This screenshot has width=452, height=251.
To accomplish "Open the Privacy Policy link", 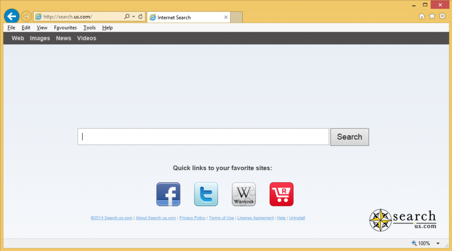I will [x=192, y=218].
